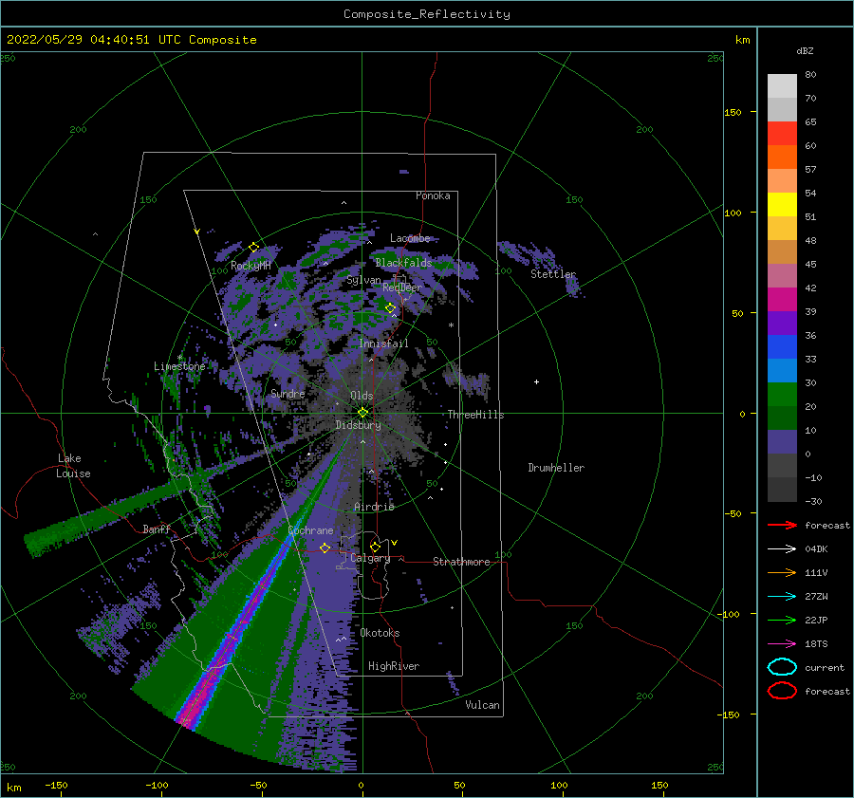Viewport: 854px width, 798px height.
Task: Click the Ponoka city label
Action: (x=433, y=195)
